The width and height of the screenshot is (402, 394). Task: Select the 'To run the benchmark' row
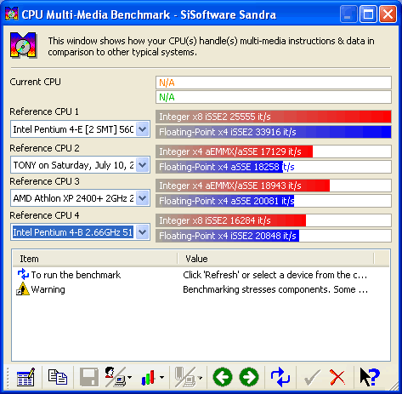pyautogui.click(x=201, y=275)
